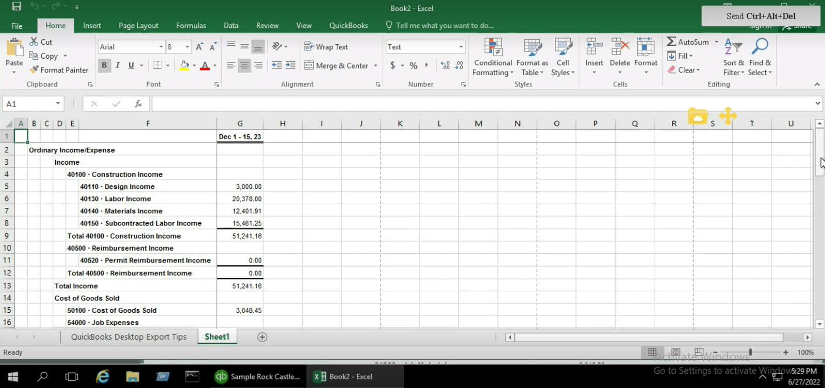Open the Page Layout ribbon tab
825x388 pixels.
pyautogui.click(x=138, y=26)
